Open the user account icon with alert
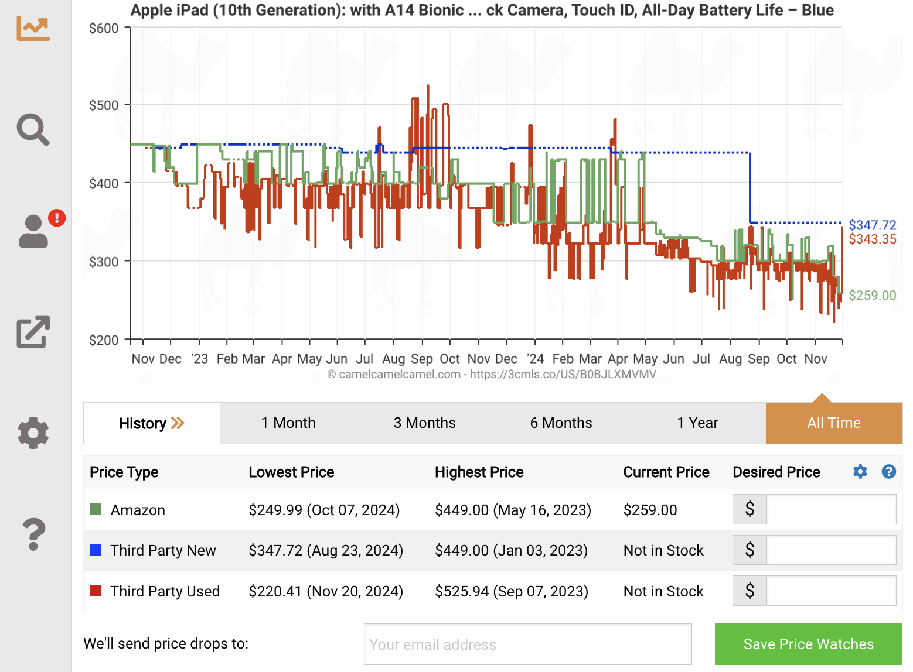The image size is (913, 672). click(34, 231)
